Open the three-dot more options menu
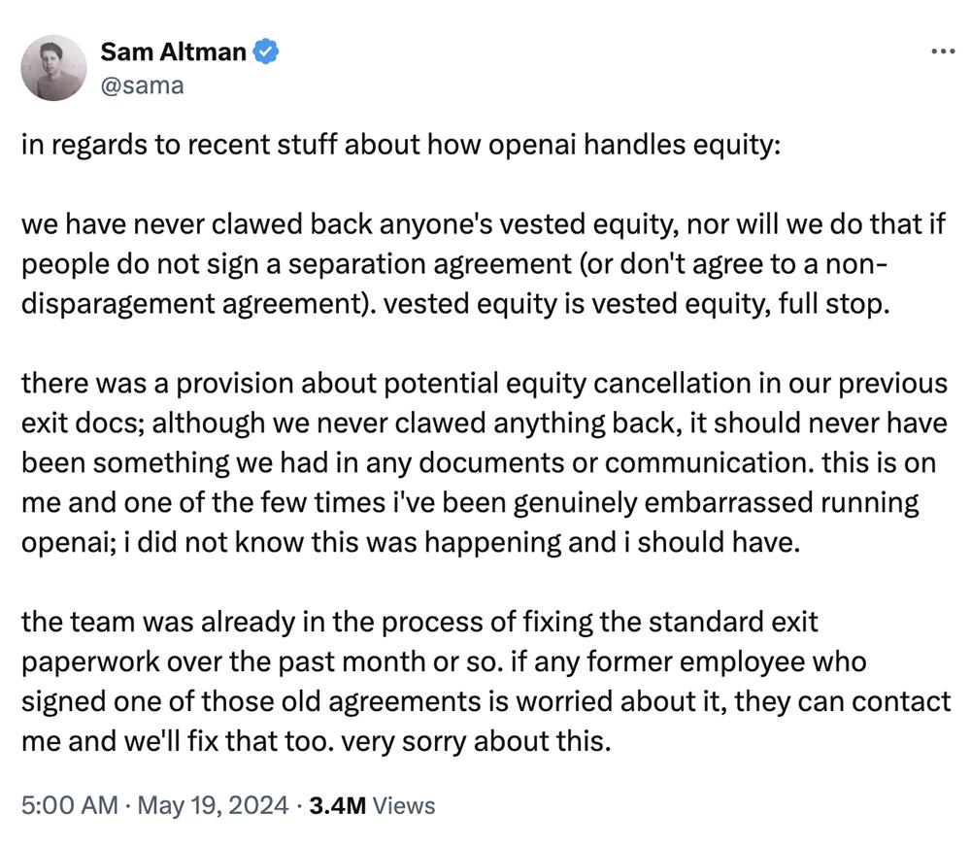 942,51
